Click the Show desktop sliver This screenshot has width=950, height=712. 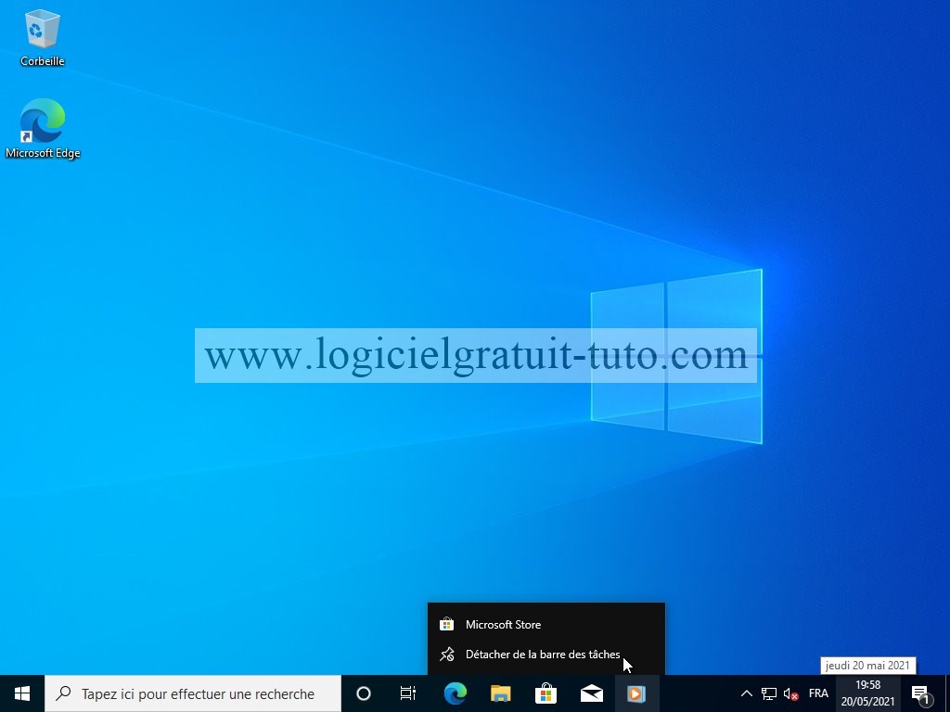[947, 693]
